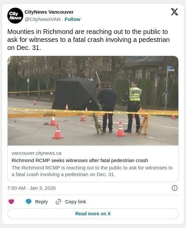186x228 pixels.
Task: Click the officer in the hi-vis police vest
Action: click(x=133, y=107)
